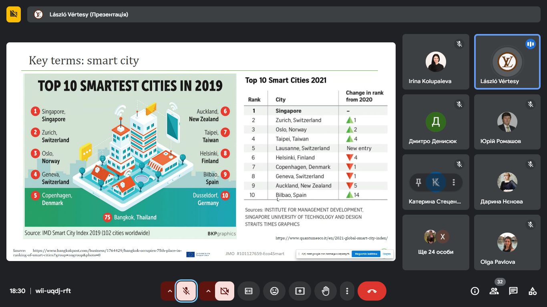The height and width of the screenshot is (307, 547).
Task: Show the participants list
Action: pos(494,291)
